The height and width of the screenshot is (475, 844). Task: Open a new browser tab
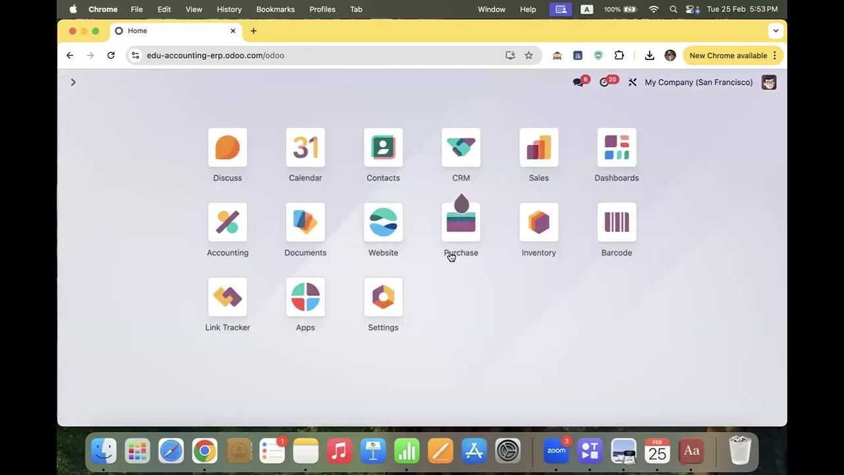253,31
